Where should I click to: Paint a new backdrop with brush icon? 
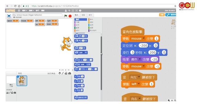(x=10, y=93)
